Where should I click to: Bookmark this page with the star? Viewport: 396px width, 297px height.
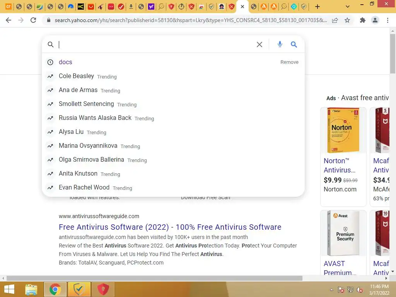point(347,20)
